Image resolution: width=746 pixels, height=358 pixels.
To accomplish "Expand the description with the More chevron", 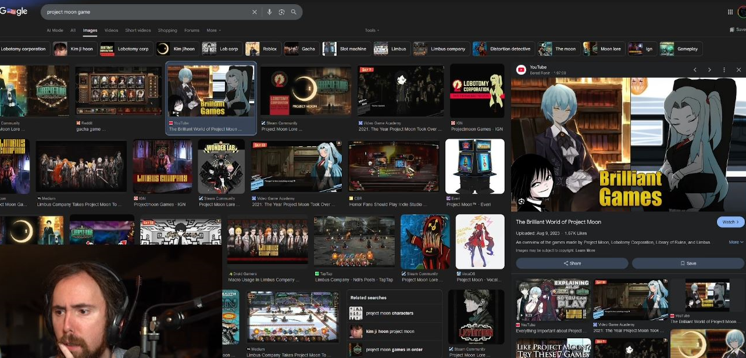I will coord(736,242).
